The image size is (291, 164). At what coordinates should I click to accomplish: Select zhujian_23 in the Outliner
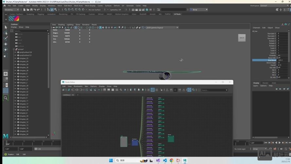[24, 58]
